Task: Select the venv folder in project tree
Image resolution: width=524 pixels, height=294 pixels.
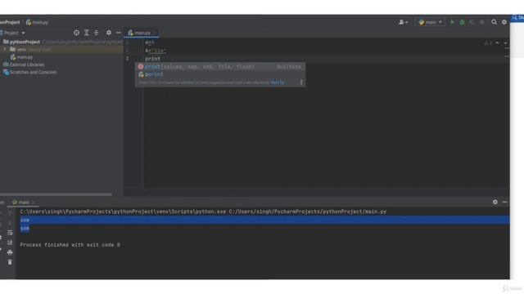Action: pos(21,50)
